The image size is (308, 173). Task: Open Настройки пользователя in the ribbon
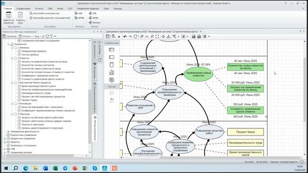pos(44,13)
